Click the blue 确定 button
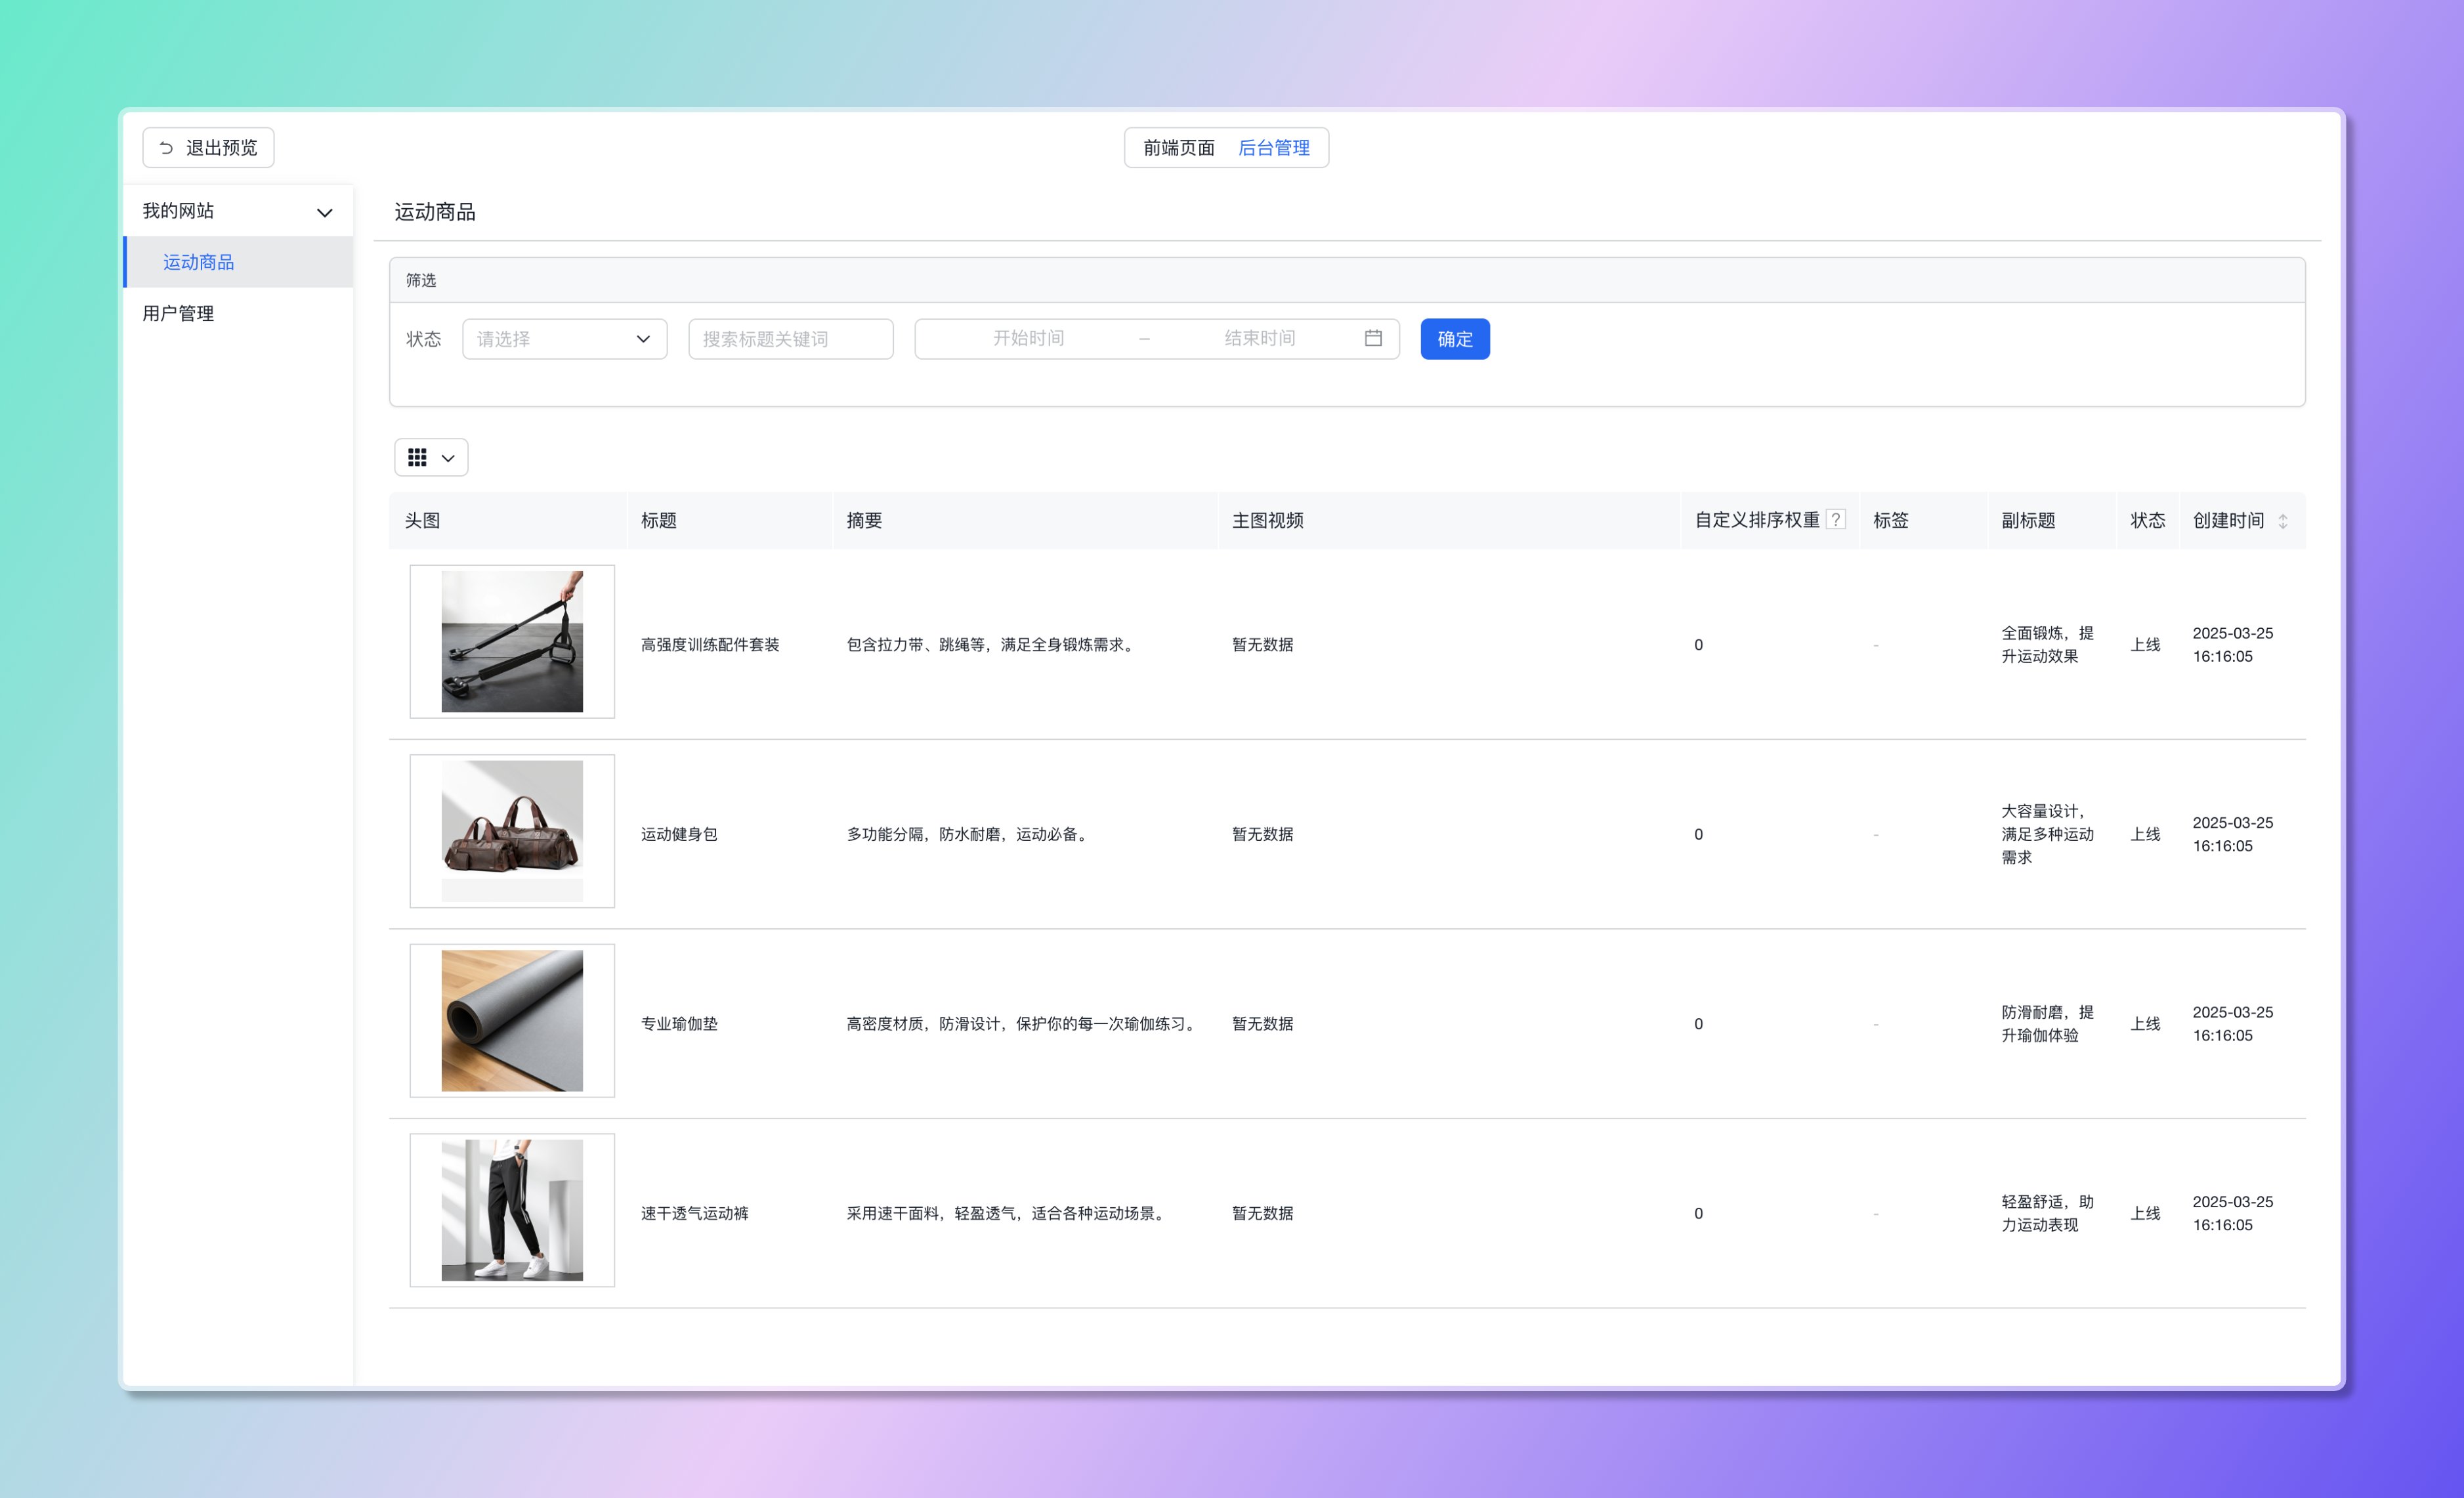Viewport: 2464px width, 1498px height. pos(1455,339)
